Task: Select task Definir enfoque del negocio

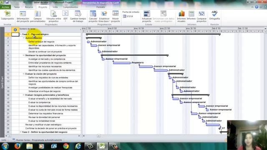Action: point(41,42)
